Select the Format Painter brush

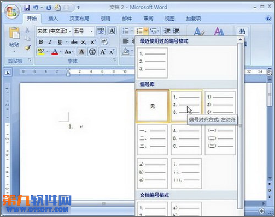click(x=27, y=47)
